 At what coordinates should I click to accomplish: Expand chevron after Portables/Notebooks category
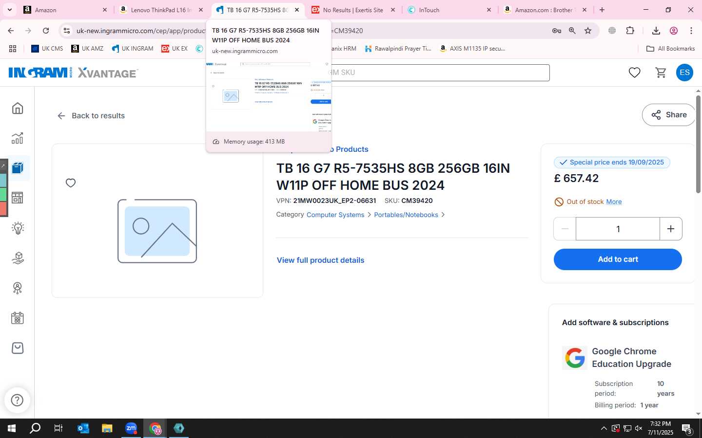(443, 215)
